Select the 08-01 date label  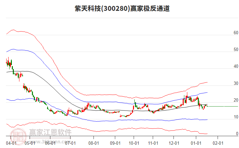coord(93,143)
